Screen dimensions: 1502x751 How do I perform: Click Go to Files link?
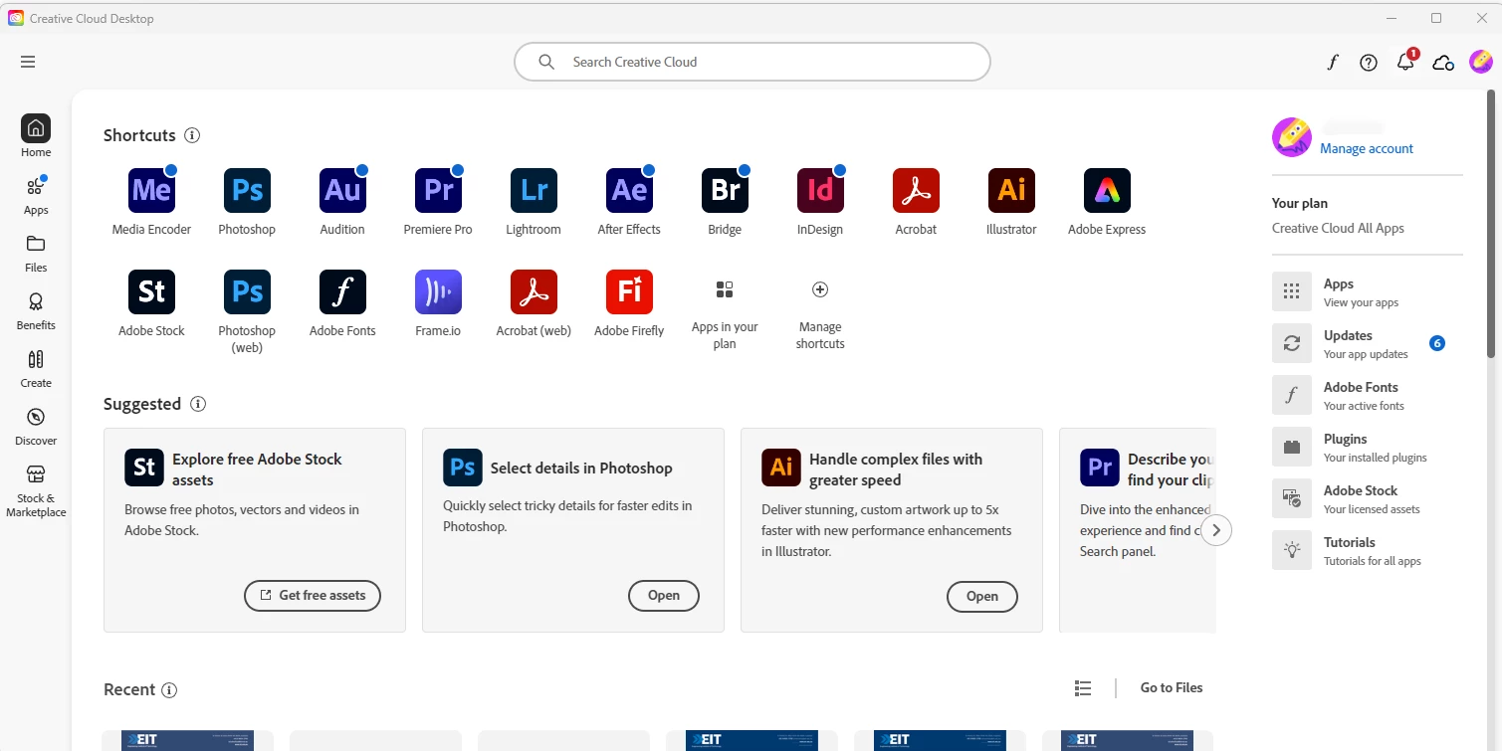click(x=1172, y=687)
